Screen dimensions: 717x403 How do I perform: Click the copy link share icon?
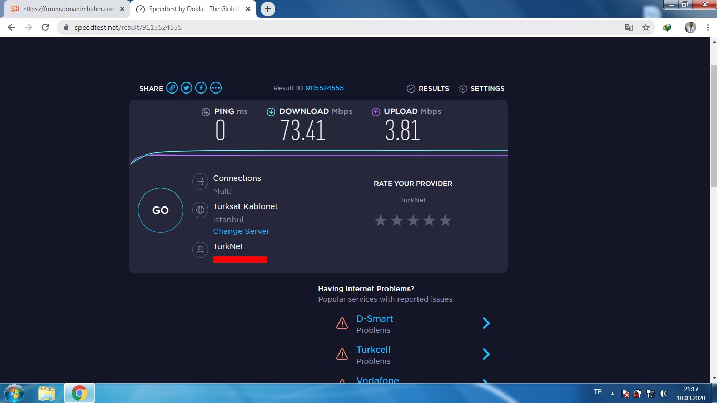[x=172, y=88]
